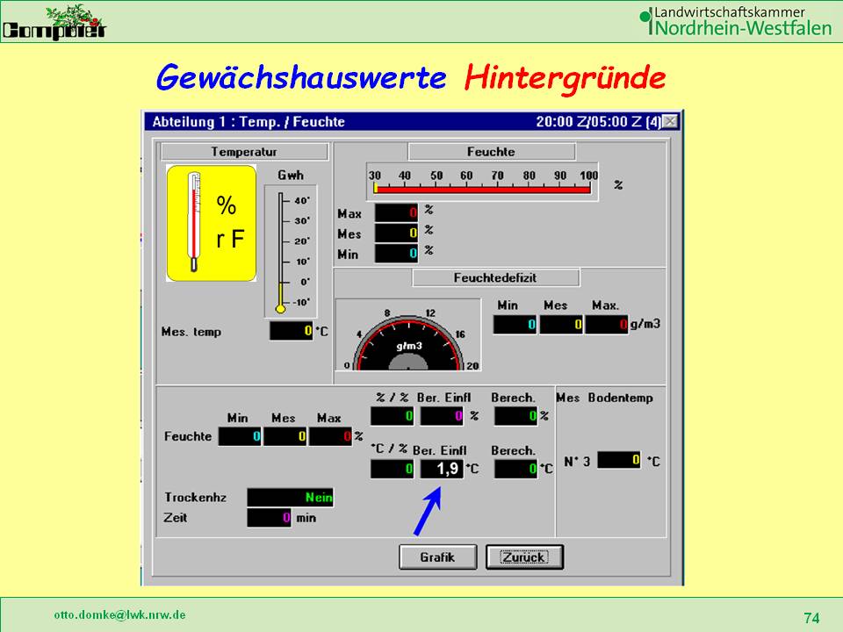Click the Trockenhz Nein field
The width and height of the screenshot is (843, 632).
point(291,498)
